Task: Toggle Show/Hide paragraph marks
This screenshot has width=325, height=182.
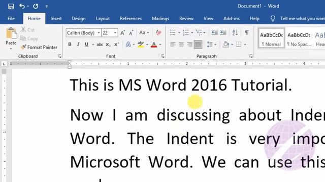Action: point(247,32)
